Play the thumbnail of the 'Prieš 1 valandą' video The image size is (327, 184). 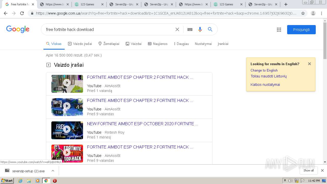pyautogui.click(x=67, y=84)
